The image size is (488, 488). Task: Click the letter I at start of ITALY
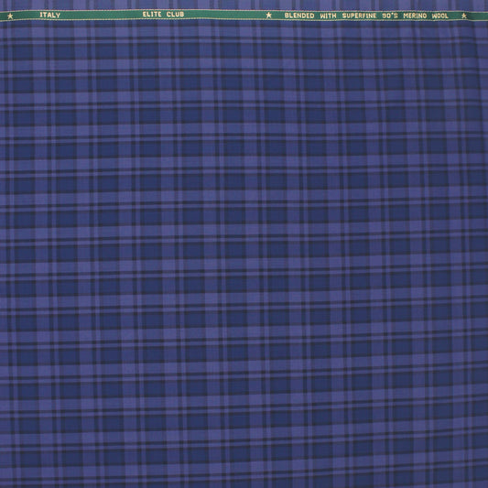tap(41, 15)
